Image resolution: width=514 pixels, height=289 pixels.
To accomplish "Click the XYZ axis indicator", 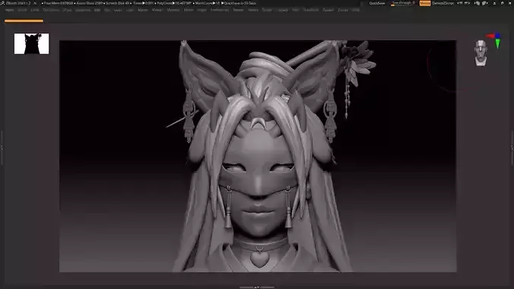I will (x=494, y=40).
